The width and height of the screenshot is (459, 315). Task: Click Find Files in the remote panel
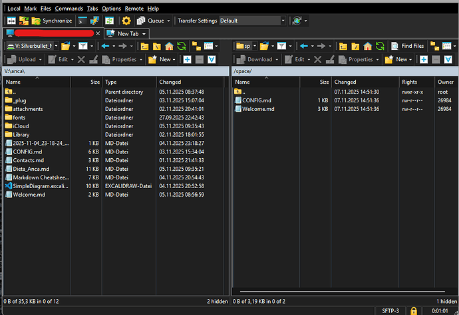406,46
